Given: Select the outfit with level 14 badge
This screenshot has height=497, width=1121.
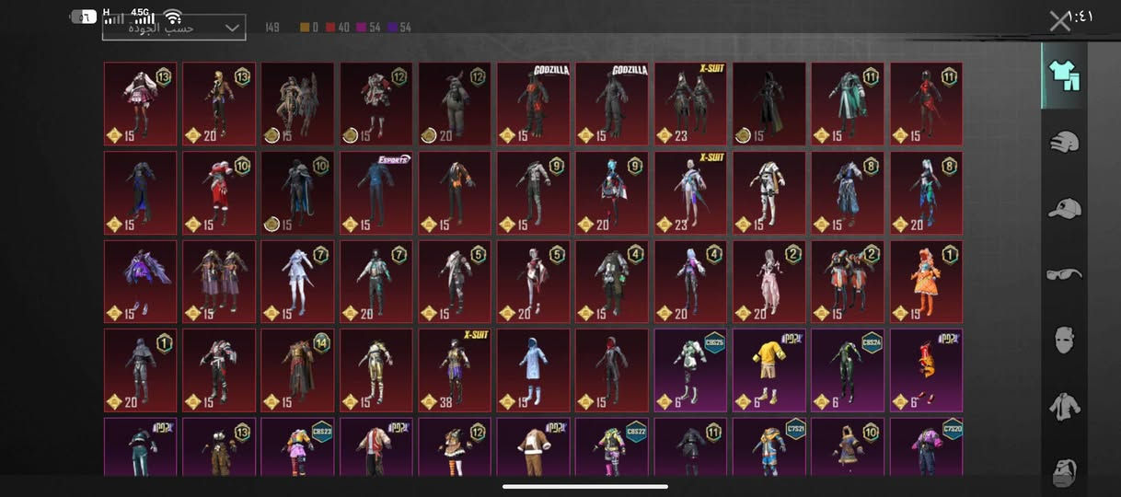Looking at the screenshot, I should 297,370.
